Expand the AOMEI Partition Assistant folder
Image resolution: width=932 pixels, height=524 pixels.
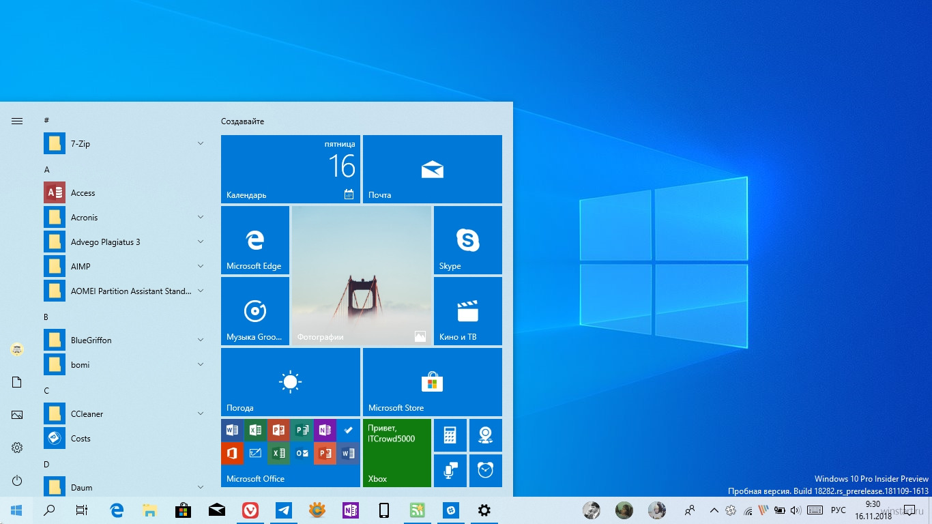[125, 291]
